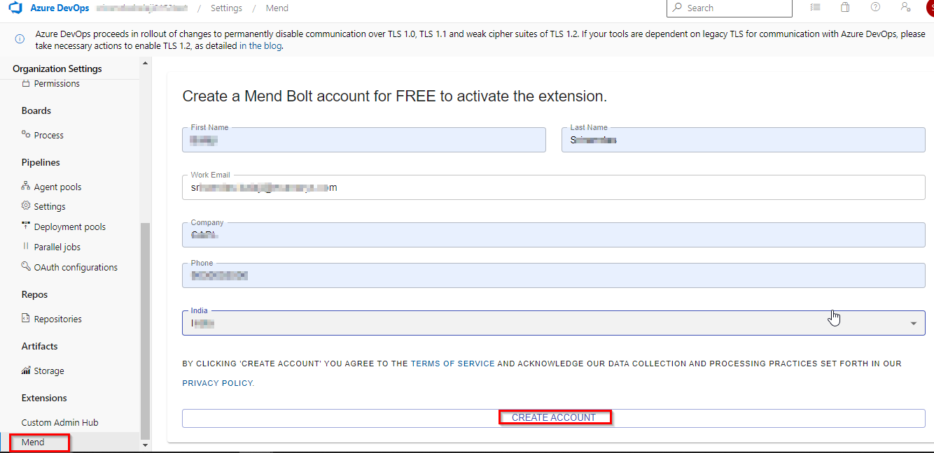Open Parallel jobs page
934x453 pixels.
pos(57,247)
